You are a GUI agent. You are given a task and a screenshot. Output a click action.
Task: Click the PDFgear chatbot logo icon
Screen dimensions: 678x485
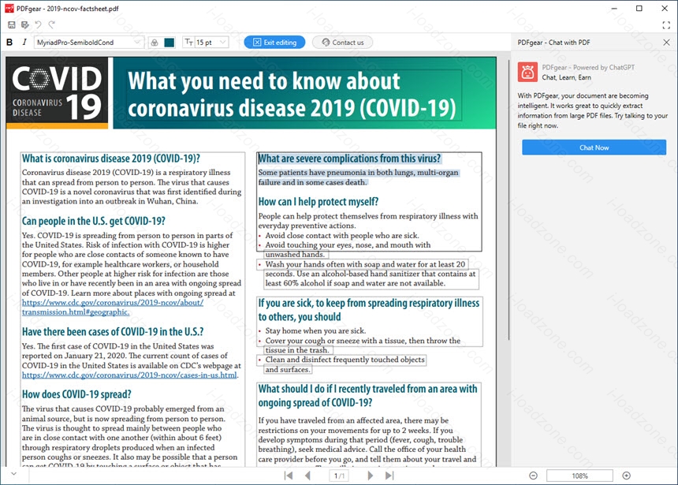click(x=527, y=73)
